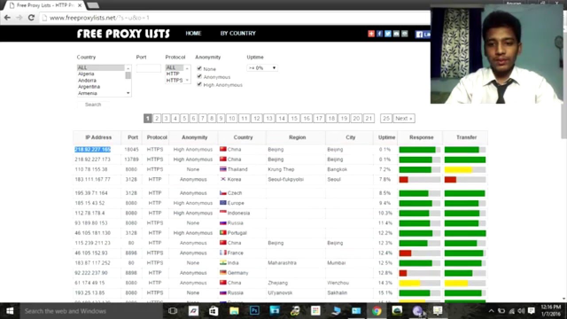The height and width of the screenshot is (319, 567).
Task: Click IP address 110.78.155.38
Action: [91, 169]
